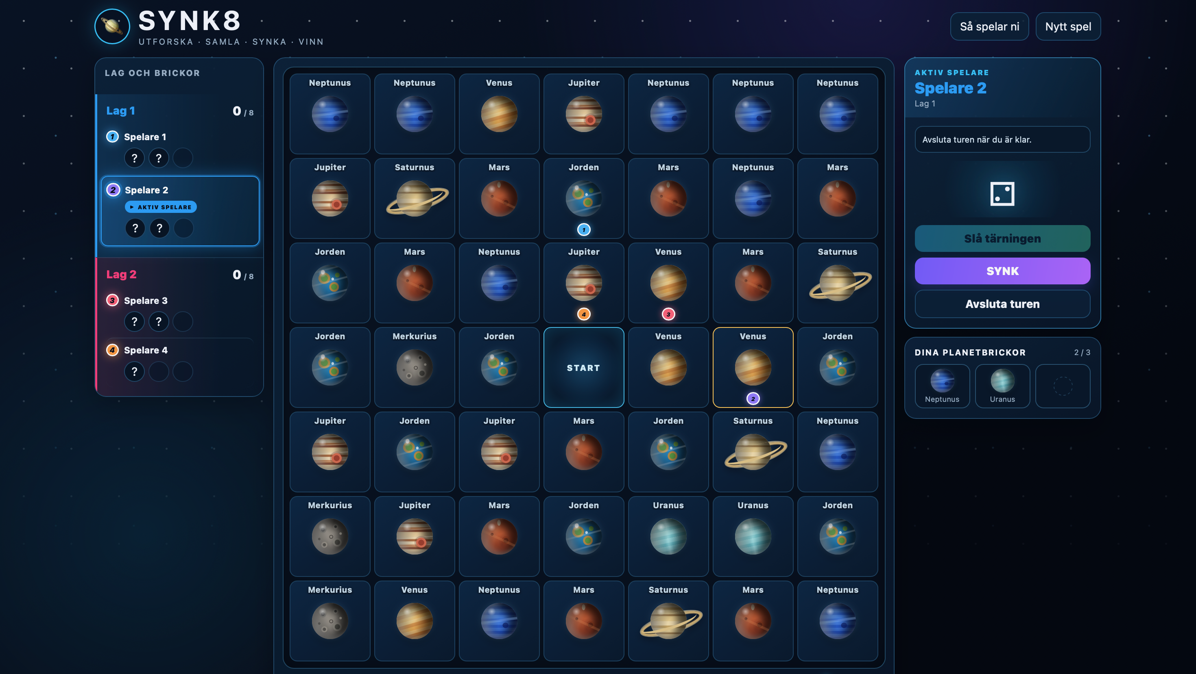Open the Så spelar ni rules
Image resolution: width=1196 pixels, height=674 pixels.
989,26
